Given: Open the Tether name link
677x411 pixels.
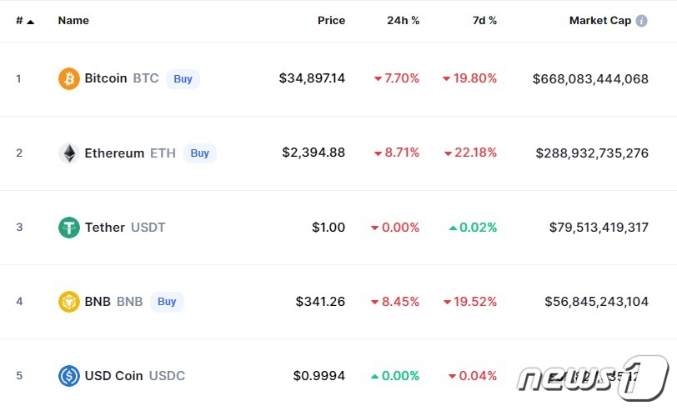Looking at the screenshot, I should click(105, 227).
